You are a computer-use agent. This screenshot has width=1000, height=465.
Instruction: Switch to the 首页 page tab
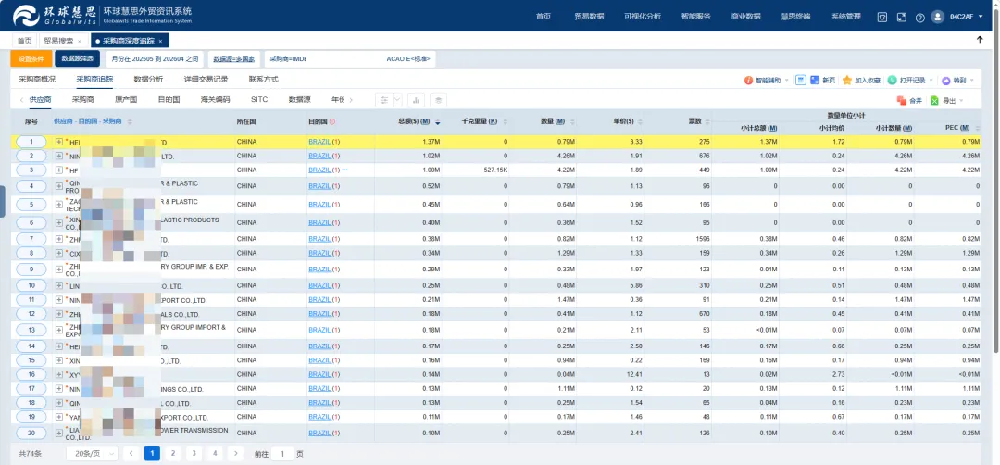click(x=24, y=40)
